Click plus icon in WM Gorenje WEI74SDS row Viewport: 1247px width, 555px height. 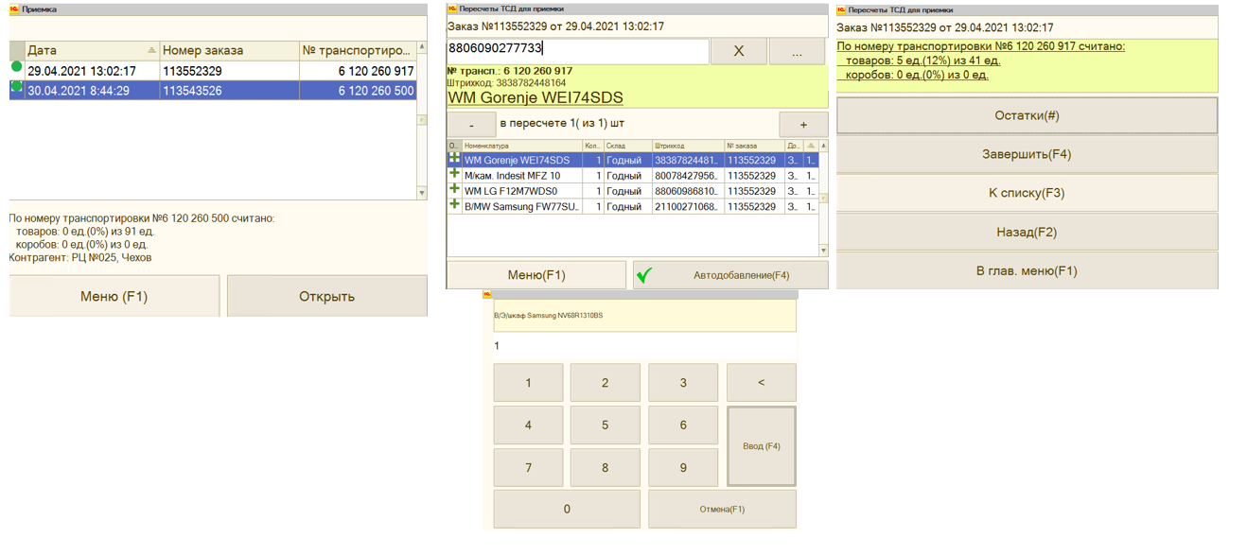454,159
